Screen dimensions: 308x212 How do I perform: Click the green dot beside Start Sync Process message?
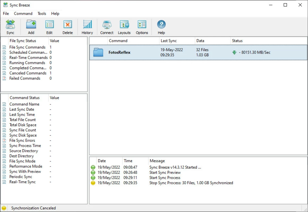tap(93, 178)
